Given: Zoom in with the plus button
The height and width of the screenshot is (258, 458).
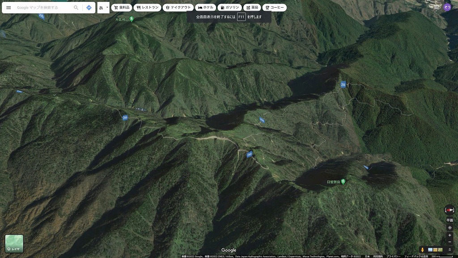Looking at the screenshot, I should click(450, 235).
